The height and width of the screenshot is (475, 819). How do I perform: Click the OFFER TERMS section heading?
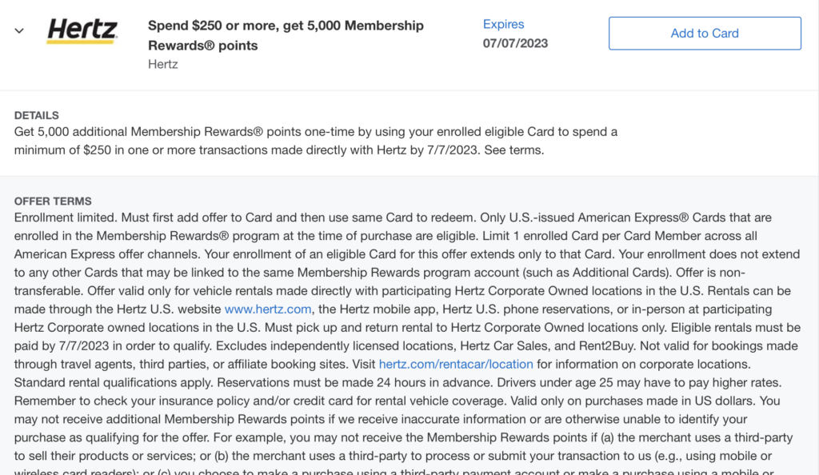53,201
